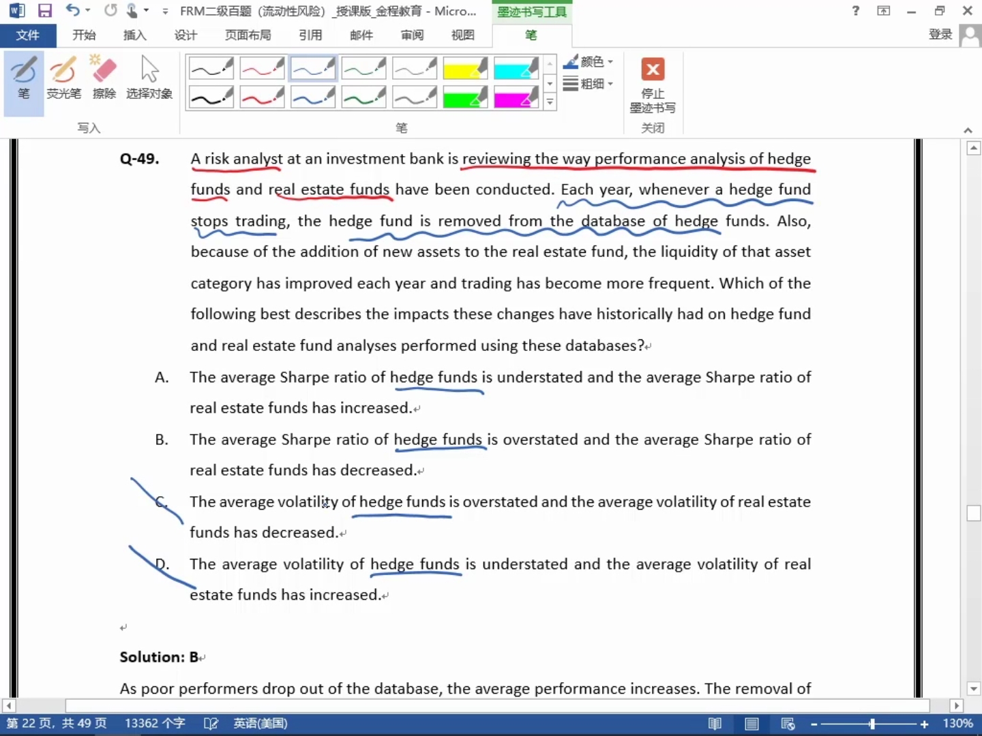Select the Pen (笔) writing tool
This screenshot has height=736, width=982.
23,80
